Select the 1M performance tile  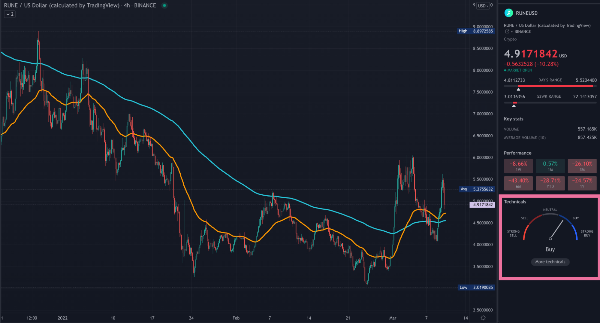[x=550, y=166]
